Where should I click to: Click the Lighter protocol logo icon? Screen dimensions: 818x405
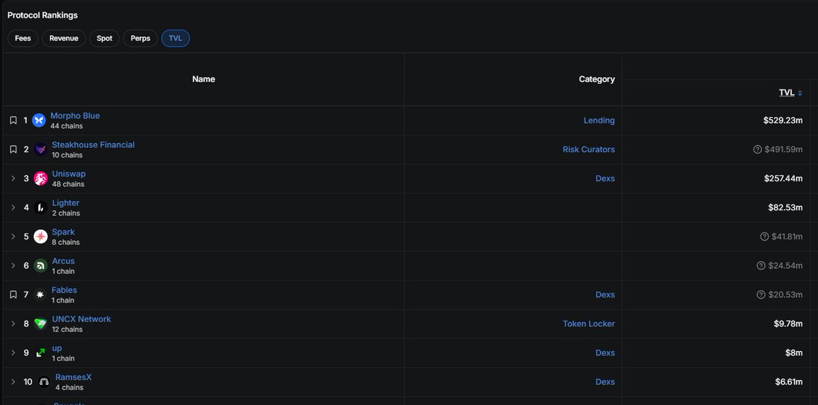40,207
